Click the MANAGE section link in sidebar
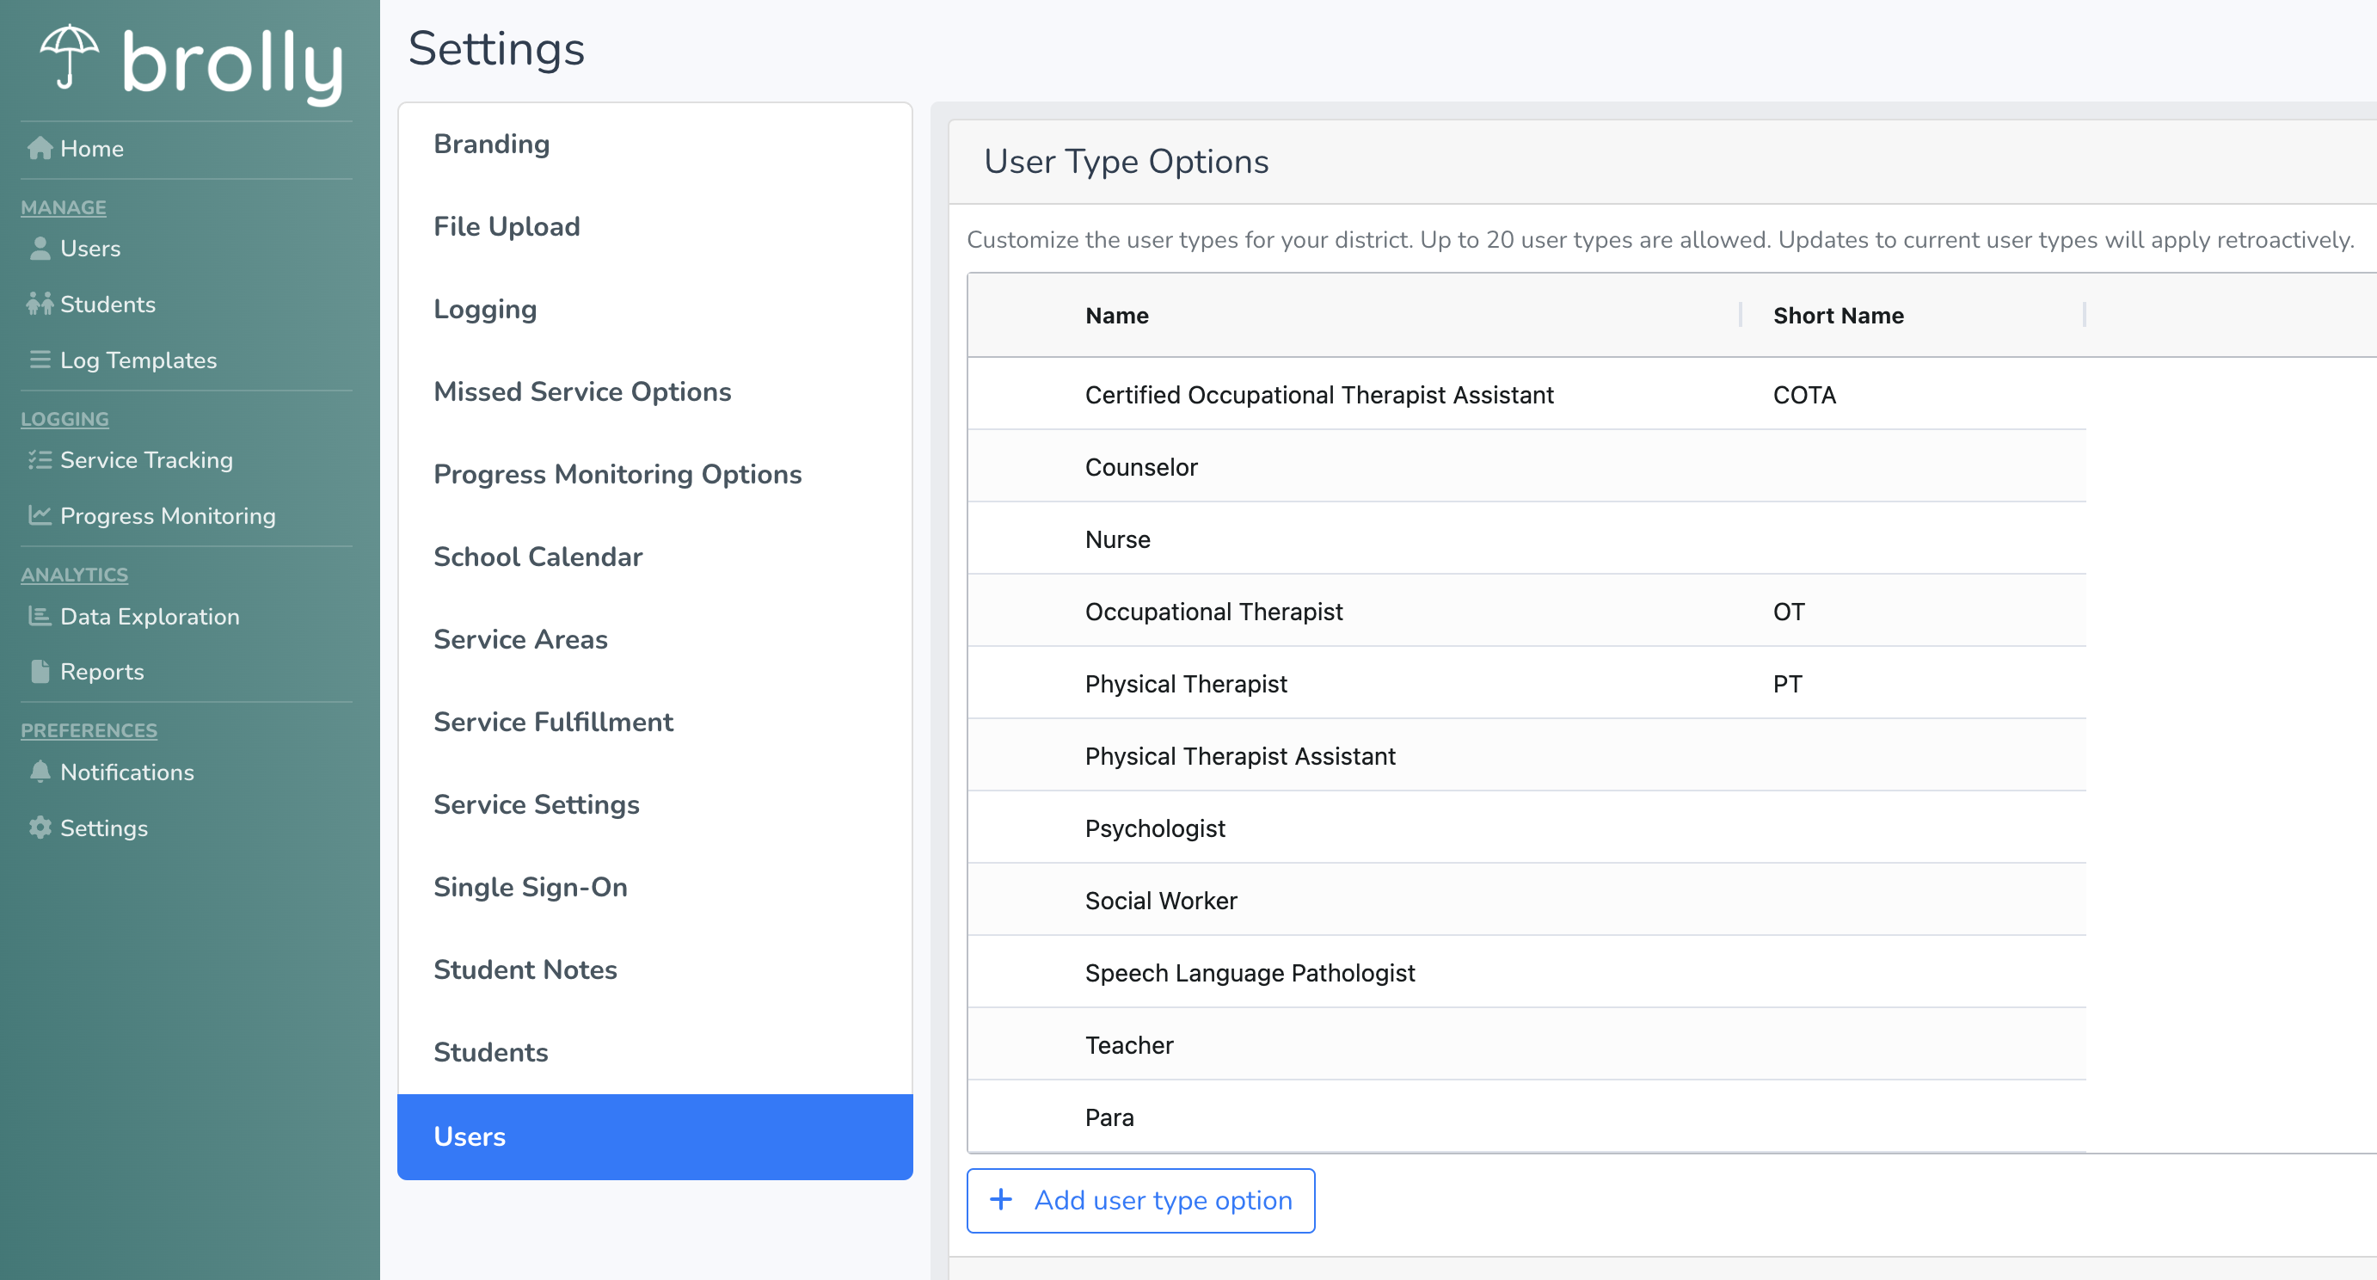 pos(63,206)
